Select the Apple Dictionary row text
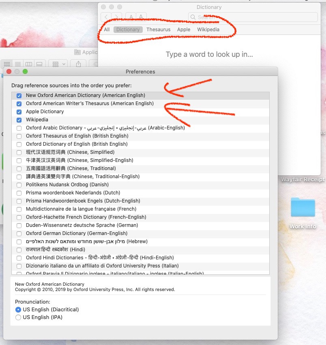326x345 pixels. [x=45, y=112]
